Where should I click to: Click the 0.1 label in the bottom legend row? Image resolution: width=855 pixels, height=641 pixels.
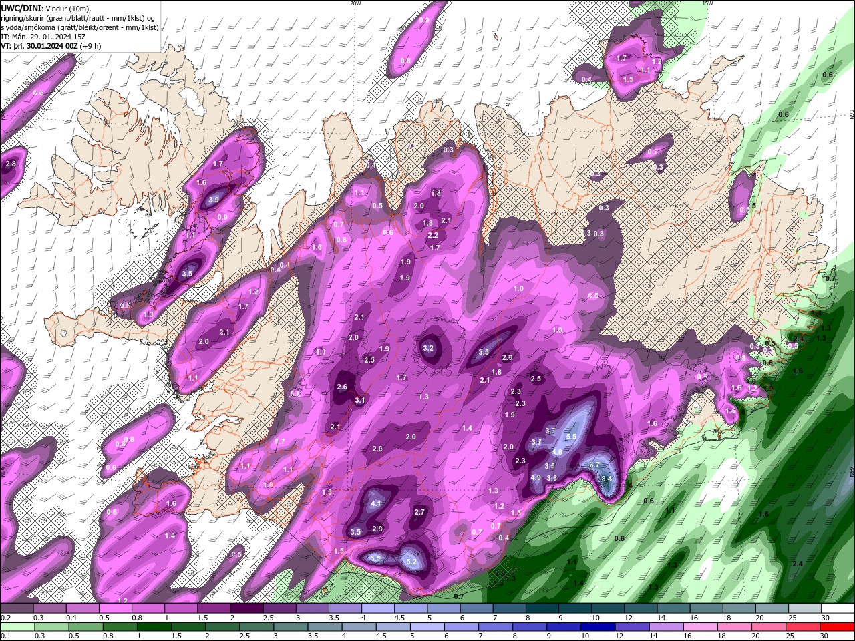tap(5, 636)
